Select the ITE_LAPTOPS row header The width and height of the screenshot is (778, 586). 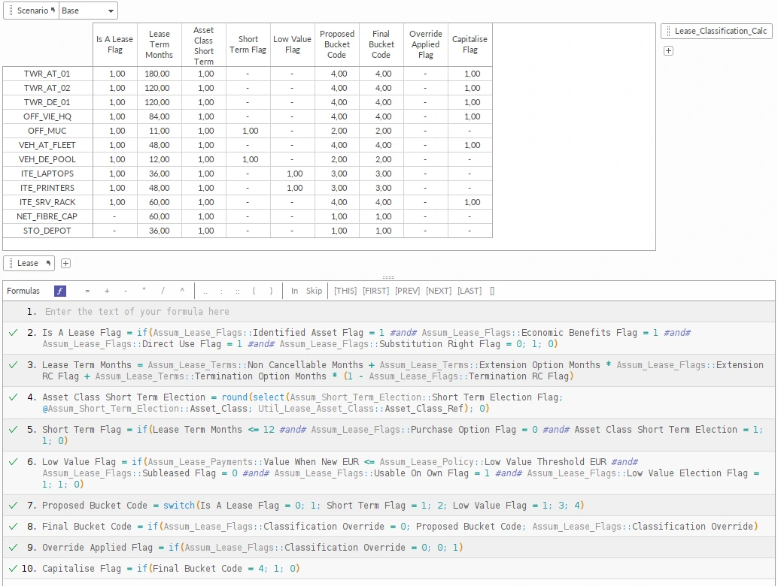pyautogui.click(x=47, y=174)
